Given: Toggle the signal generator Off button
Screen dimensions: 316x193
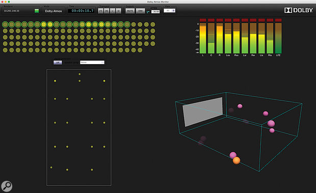Looking at the screenshot, I should (58, 63).
